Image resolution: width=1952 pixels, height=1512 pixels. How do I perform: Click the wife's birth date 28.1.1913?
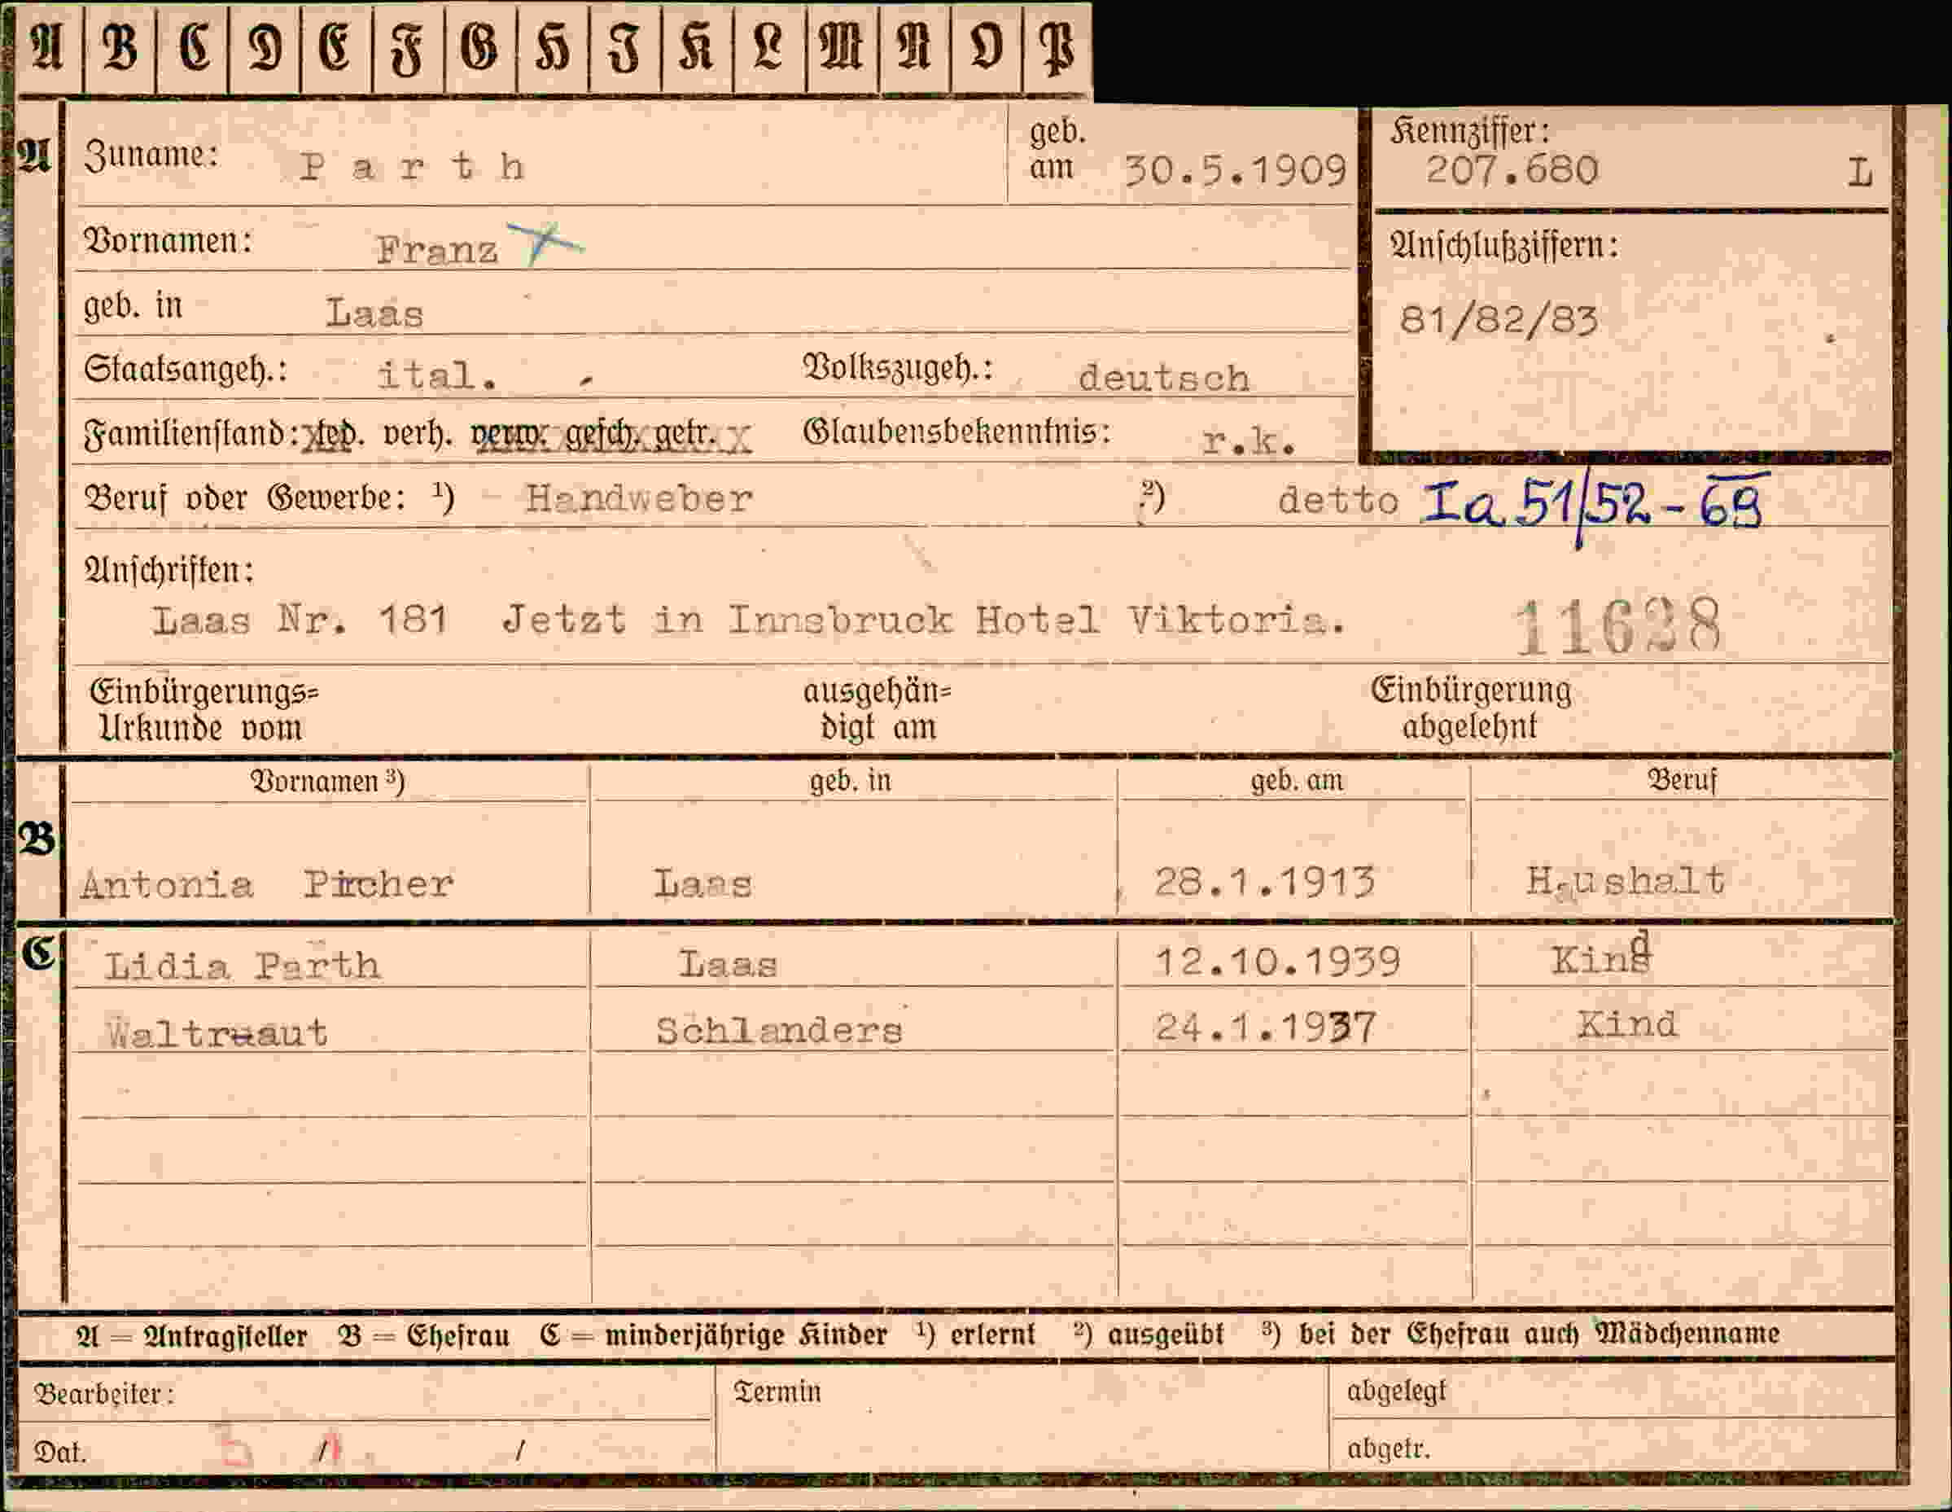(x=1264, y=883)
